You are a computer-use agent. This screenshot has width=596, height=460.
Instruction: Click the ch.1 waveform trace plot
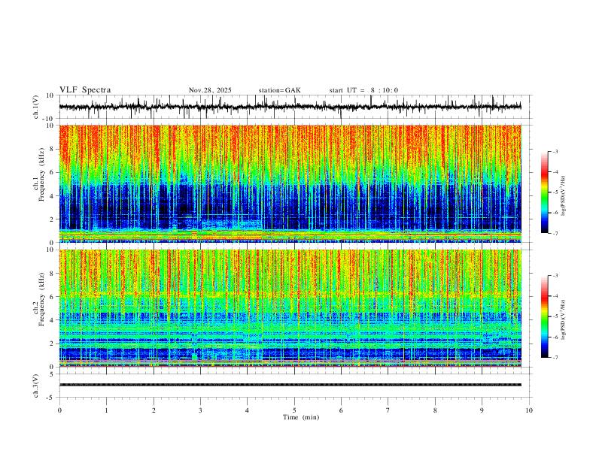coord(290,107)
